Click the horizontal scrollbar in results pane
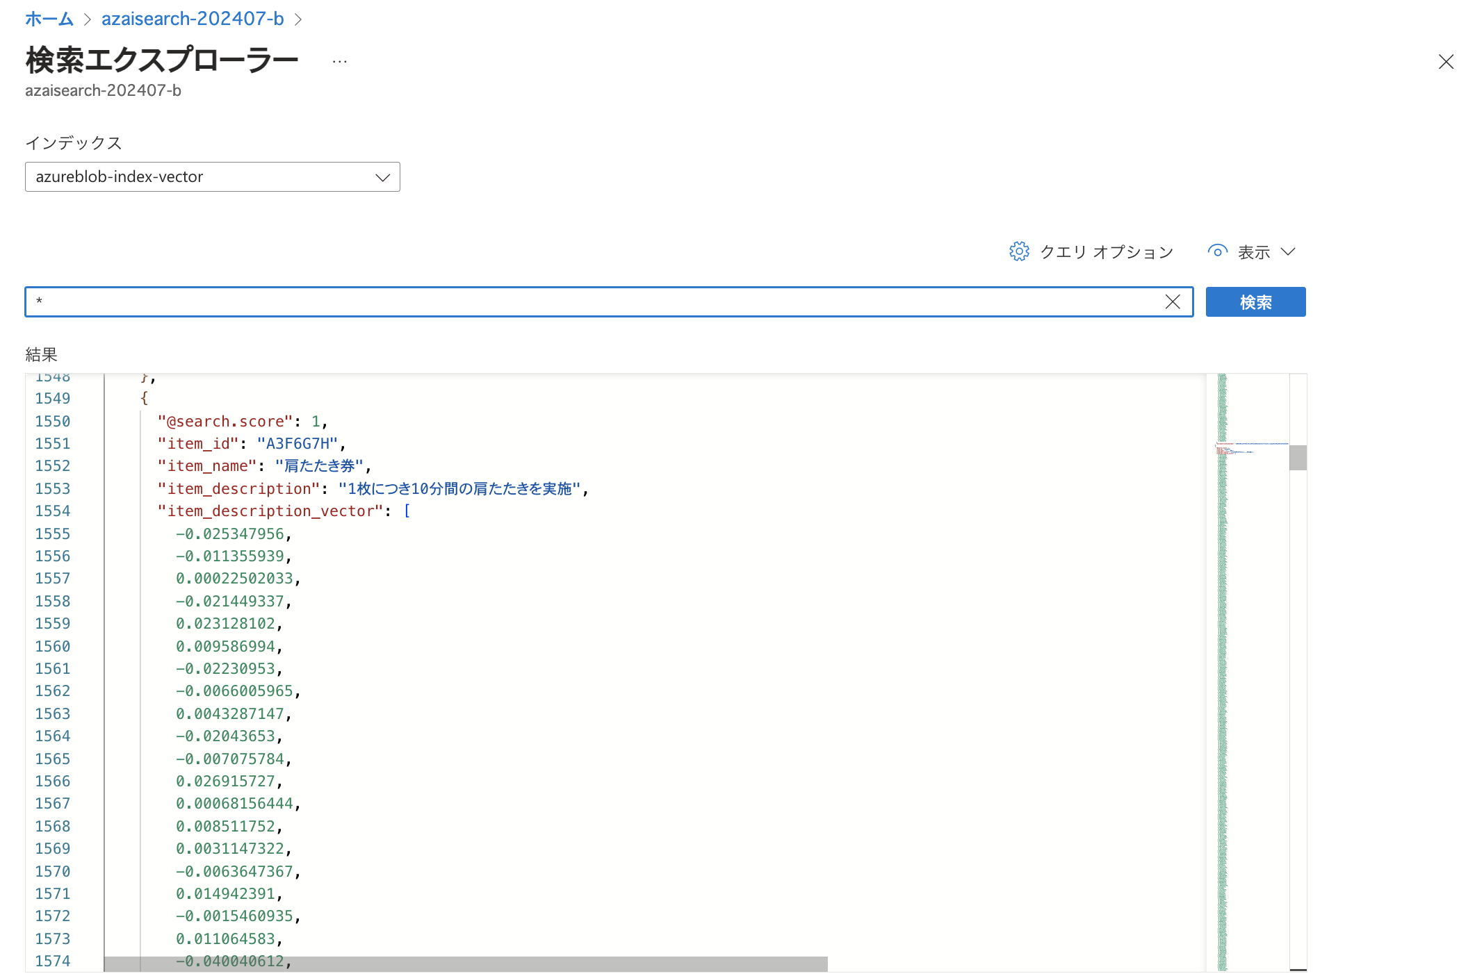 [466, 963]
